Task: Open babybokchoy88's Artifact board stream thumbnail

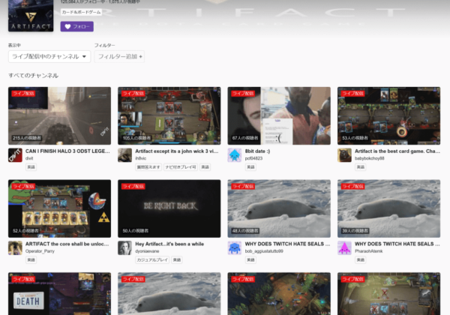Action: click(x=388, y=116)
